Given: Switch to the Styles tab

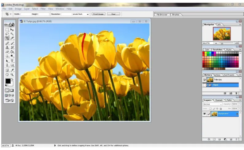Looking at the screenshot, I should [x=229, y=50].
